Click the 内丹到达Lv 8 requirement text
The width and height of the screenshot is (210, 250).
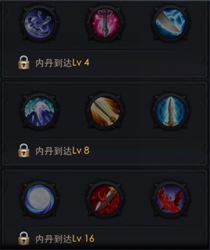62,151
